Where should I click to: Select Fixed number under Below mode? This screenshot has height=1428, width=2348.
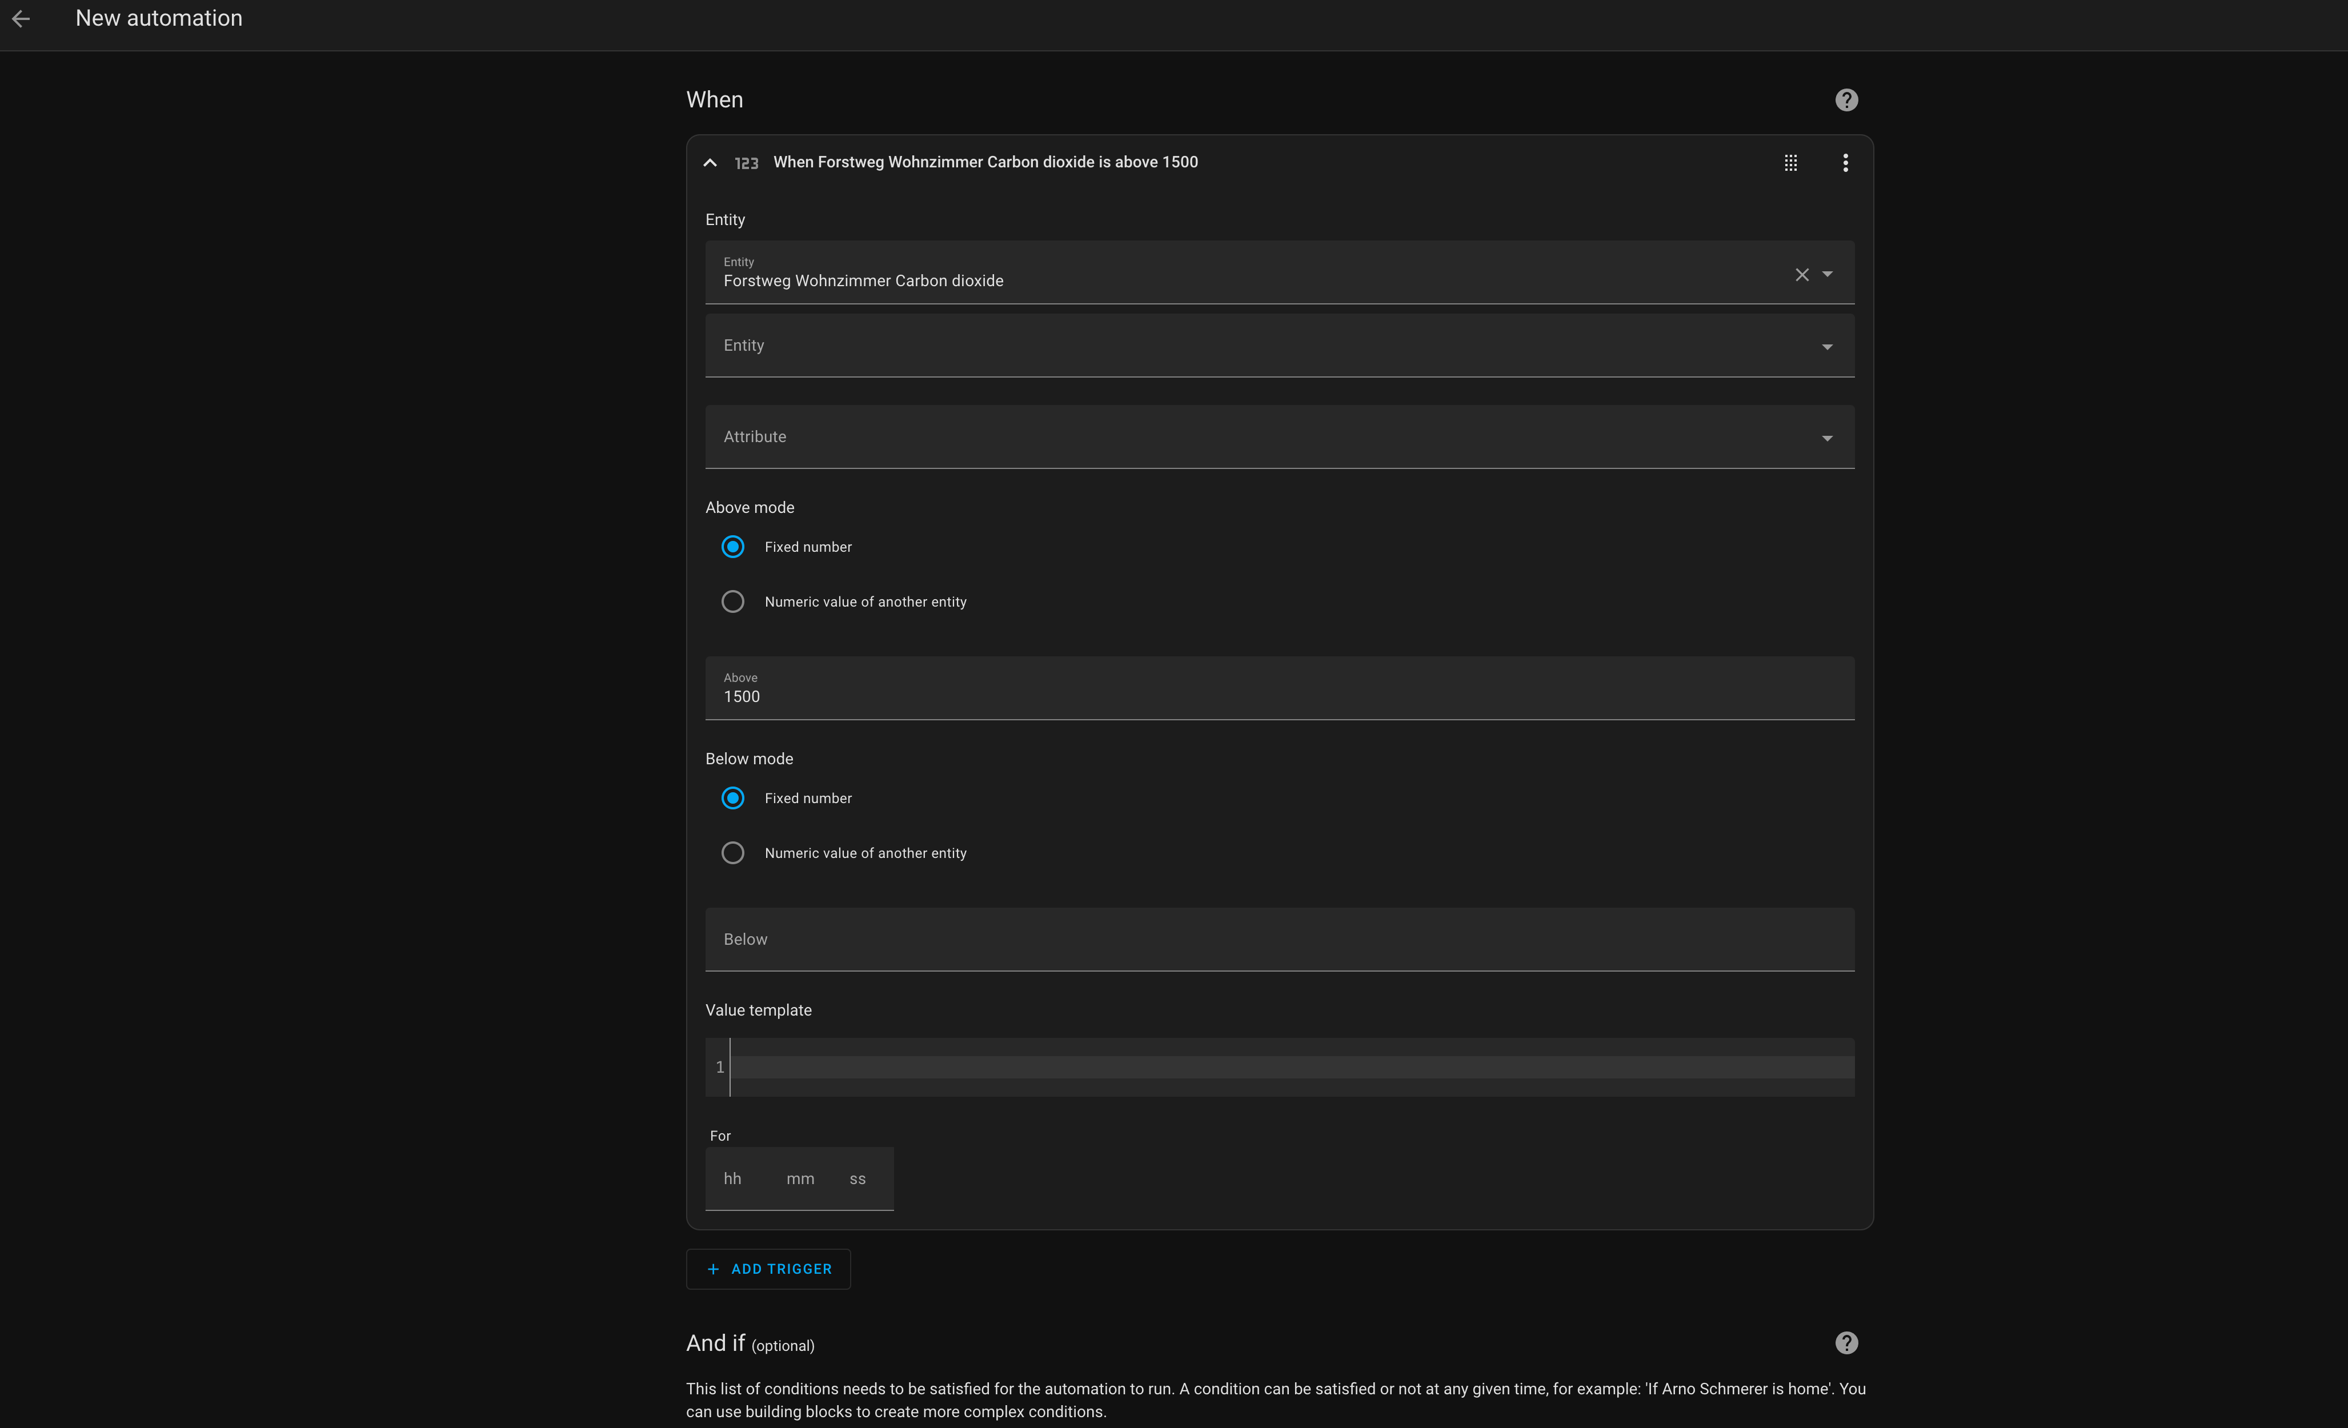733,799
